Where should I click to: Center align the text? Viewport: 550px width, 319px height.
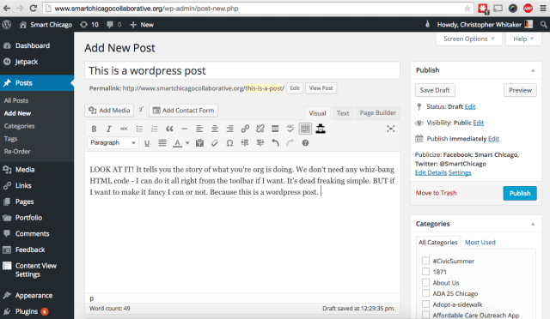215,129
